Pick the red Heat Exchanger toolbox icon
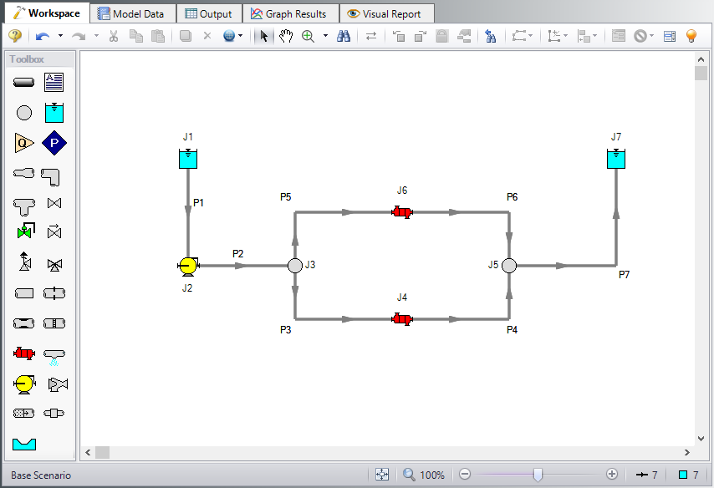The image size is (714, 488). 23,353
